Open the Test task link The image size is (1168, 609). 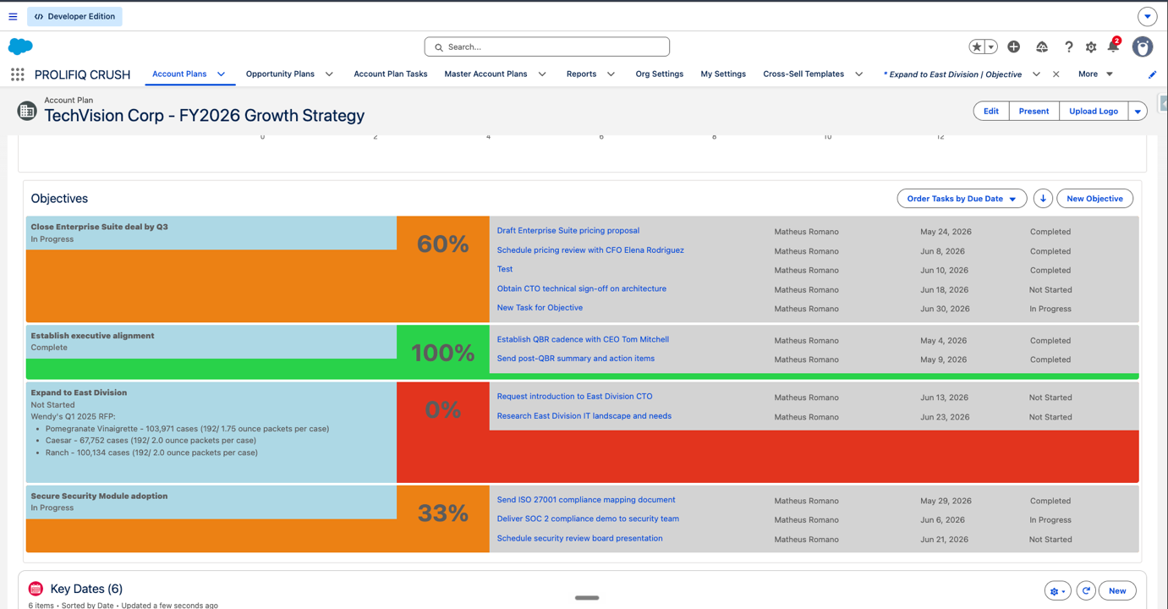(x=505, y=270)
